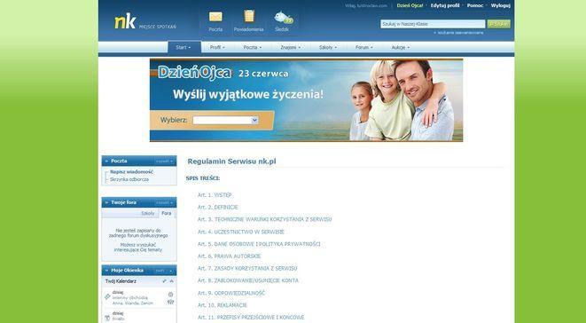Open Art. 2. DEFINICJE
This screenshot has width=586, height=323.
click(x=218, y=208)
